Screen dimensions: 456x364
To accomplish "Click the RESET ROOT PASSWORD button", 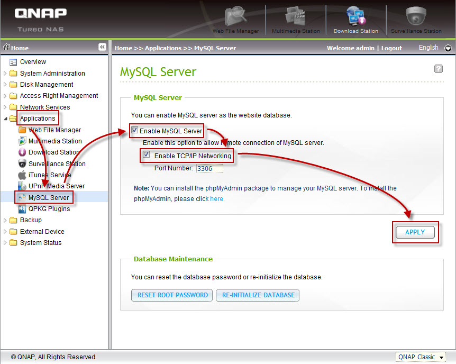I will click(x=172, y=295).
